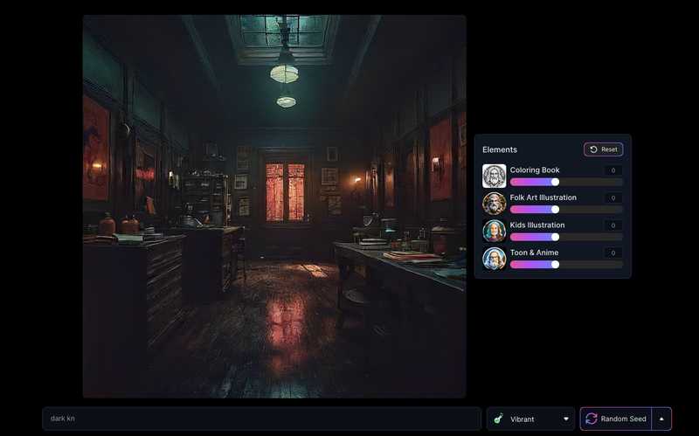Adjust the Coloring Book strength slider

tap(566, 182)
